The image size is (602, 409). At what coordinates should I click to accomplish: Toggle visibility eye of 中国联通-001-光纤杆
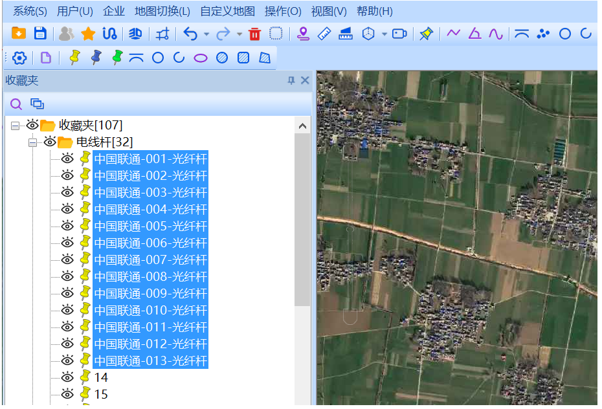(x=67, y=159)
